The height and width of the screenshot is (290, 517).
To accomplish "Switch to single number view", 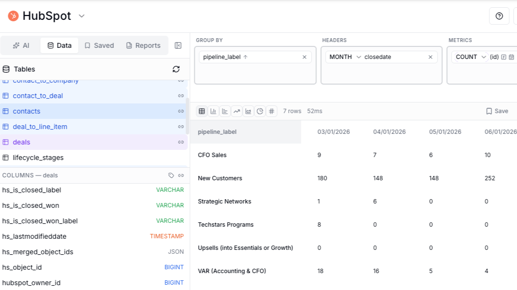I will [x=272, y=111].
